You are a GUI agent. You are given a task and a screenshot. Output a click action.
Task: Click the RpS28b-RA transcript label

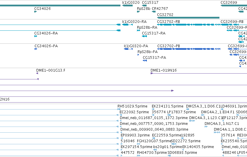coord(147,28)
